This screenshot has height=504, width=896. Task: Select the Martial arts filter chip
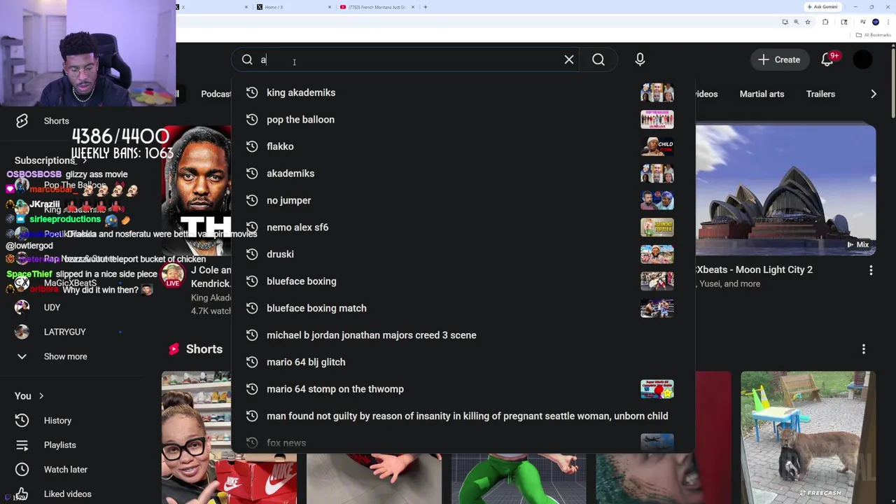pyautogui.click(x=762, y=94)
